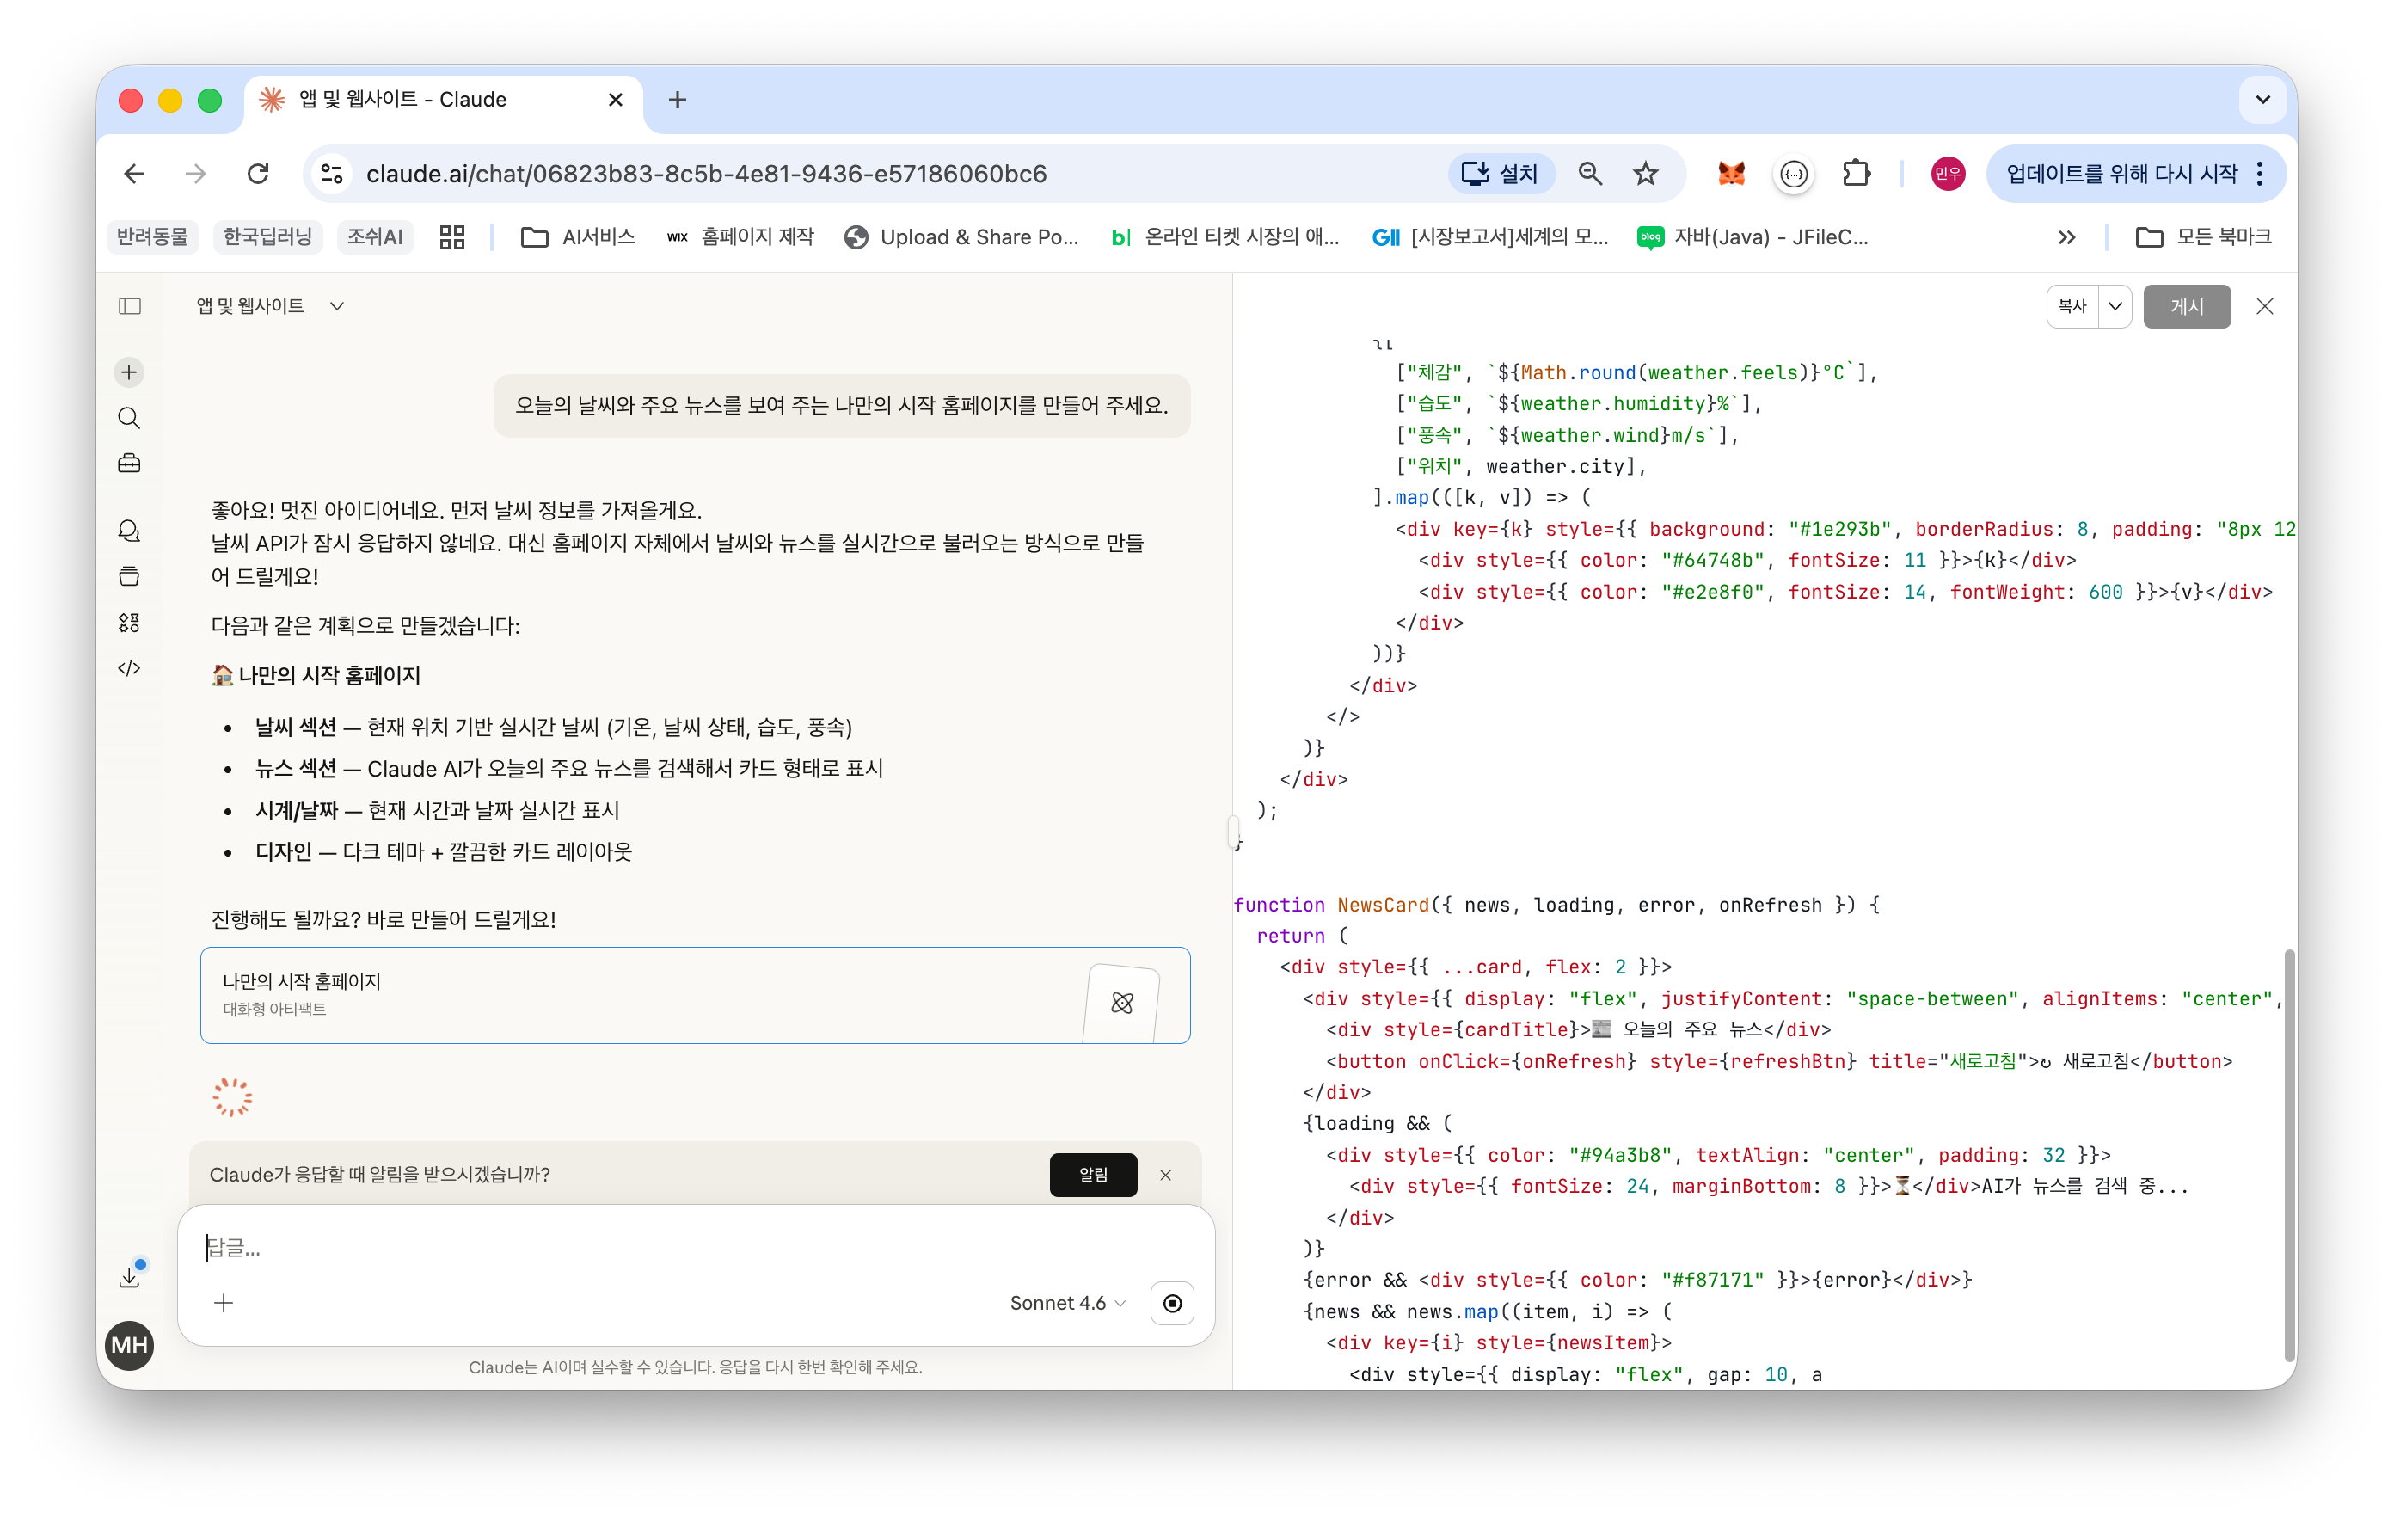Image resolution: width=2394 pixels, height=1517 pixels.
Task: Click the stop response button
Action: (1172, 1303)
